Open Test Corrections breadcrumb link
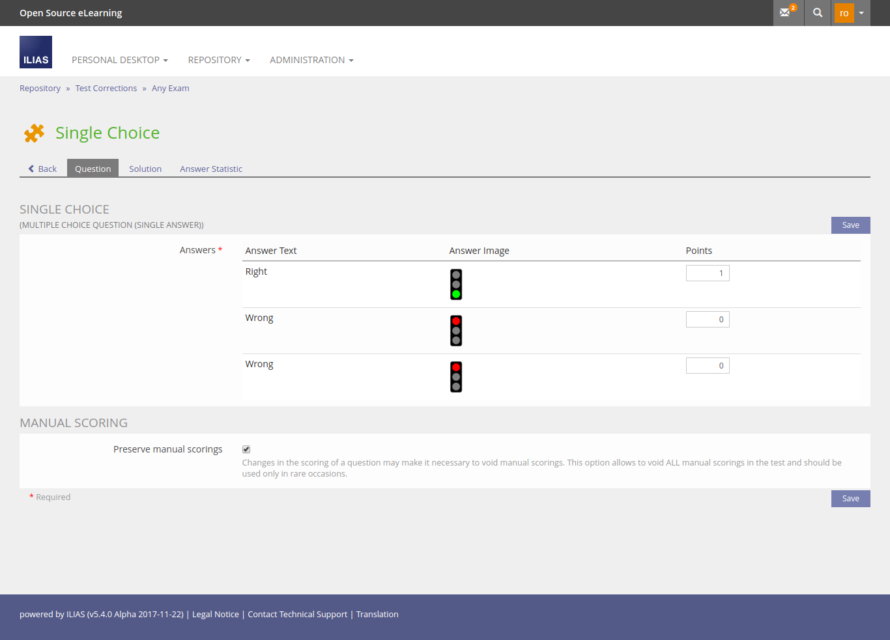 click(x=106, y=89)
